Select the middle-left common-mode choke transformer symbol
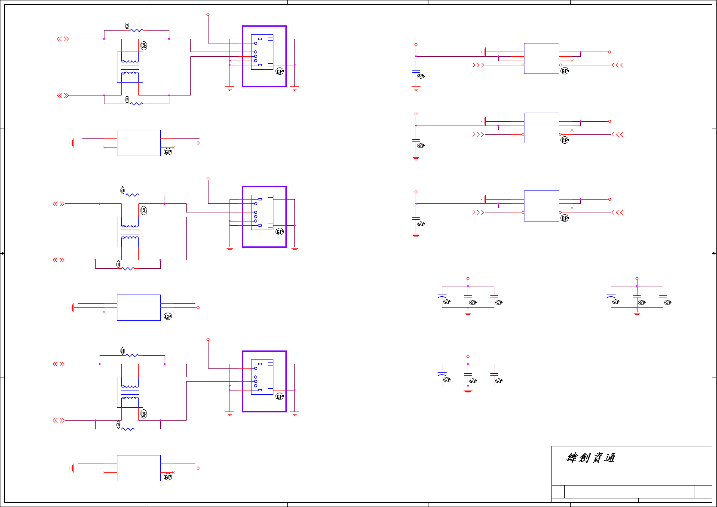The image size is (717, 507). pos(130,232)
